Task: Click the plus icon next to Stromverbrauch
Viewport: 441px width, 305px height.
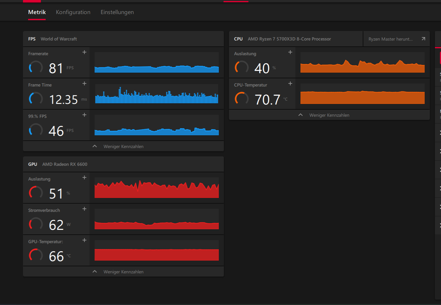Action: (84, 209)
